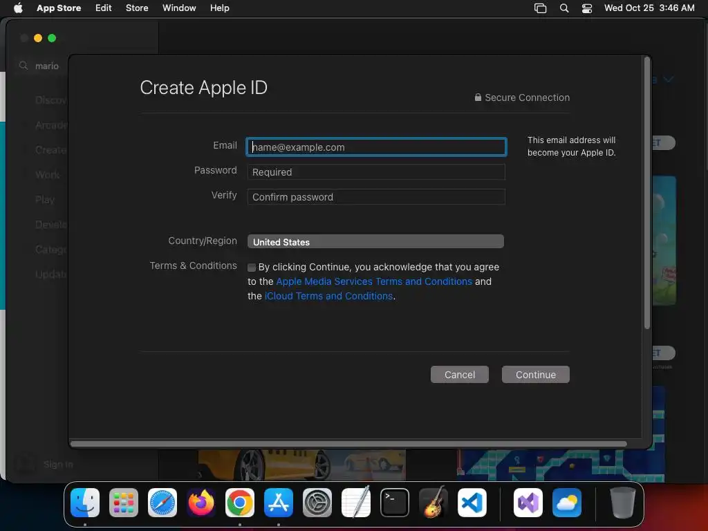Click the dialog's vertical scrollbar
Screen dimensions: 708x531
[646, 194]
